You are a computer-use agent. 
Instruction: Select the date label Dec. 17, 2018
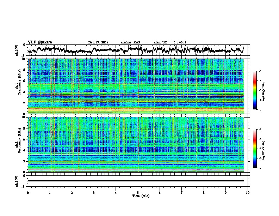pyautogui.click(x=98, y=42)
